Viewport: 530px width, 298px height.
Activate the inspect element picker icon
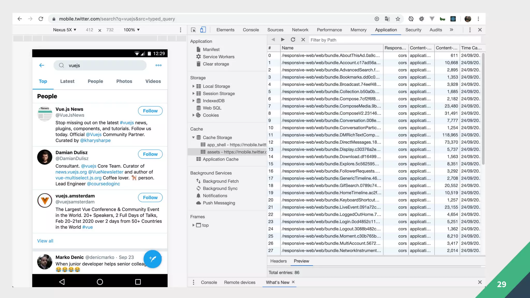click(x=193, y=30)
